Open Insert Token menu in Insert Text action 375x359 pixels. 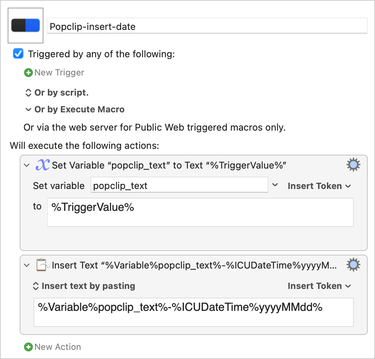point(319,286)
